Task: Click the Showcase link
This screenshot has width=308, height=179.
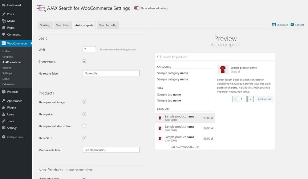Action: click(280, 25)
